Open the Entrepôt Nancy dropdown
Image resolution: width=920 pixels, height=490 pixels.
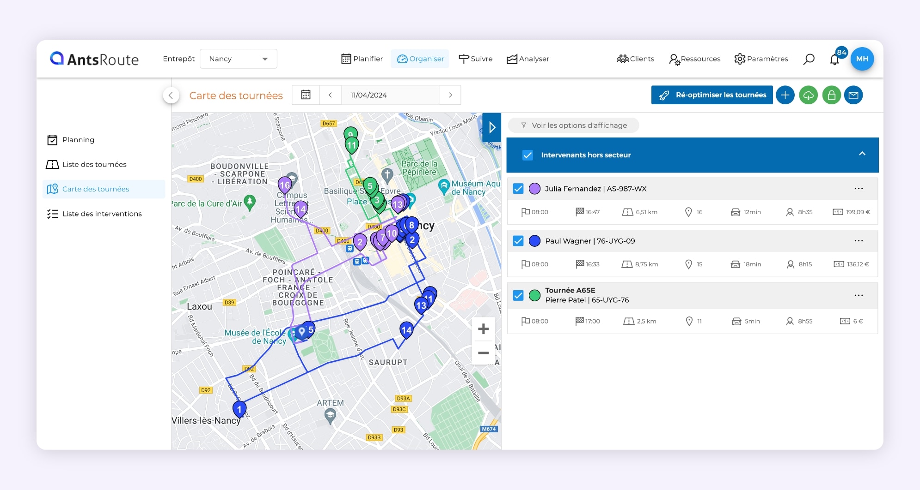pyautogui.click(x=238, y=59)
